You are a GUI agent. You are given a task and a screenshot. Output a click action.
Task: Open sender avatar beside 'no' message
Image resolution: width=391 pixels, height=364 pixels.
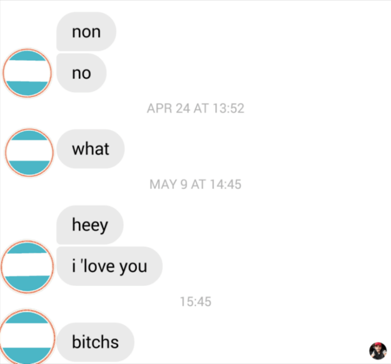pyautogui.click(x=27, y=73)
